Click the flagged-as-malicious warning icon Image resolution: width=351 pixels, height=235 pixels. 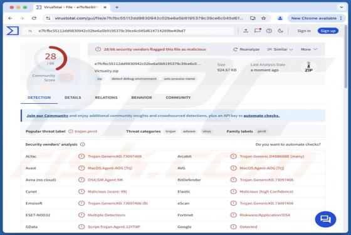point(98,49)
